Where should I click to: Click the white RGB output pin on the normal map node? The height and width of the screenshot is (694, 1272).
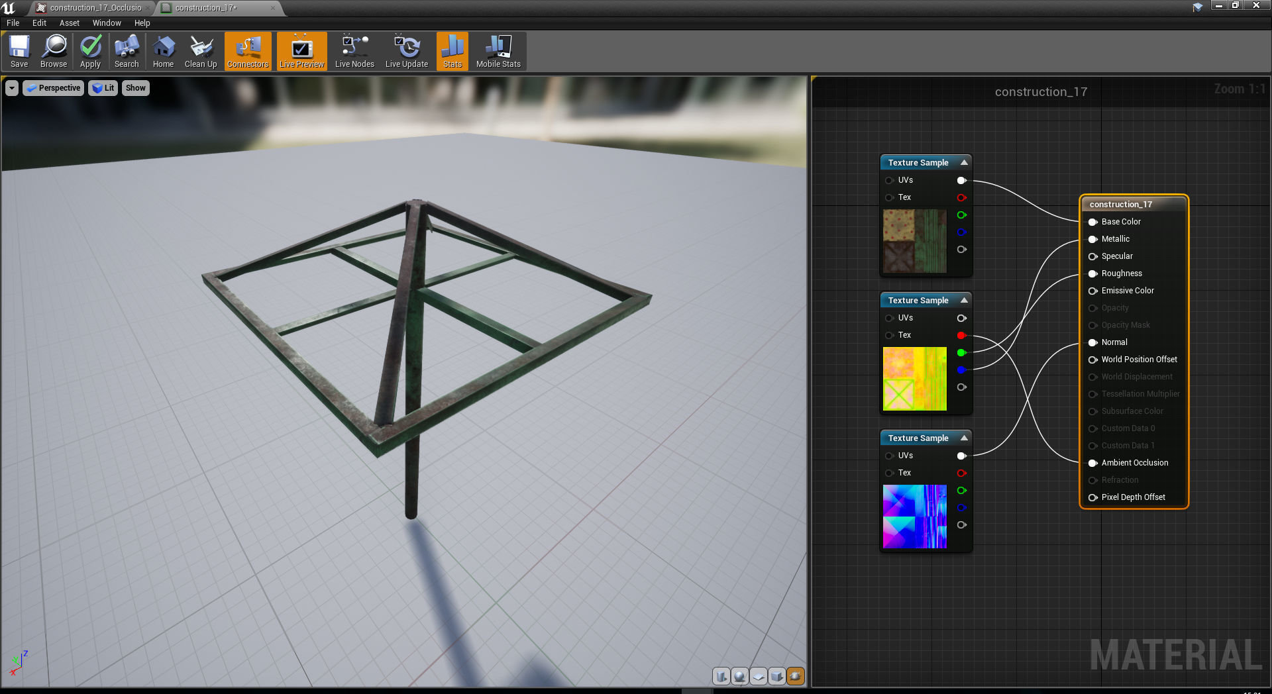pos(961,456)
